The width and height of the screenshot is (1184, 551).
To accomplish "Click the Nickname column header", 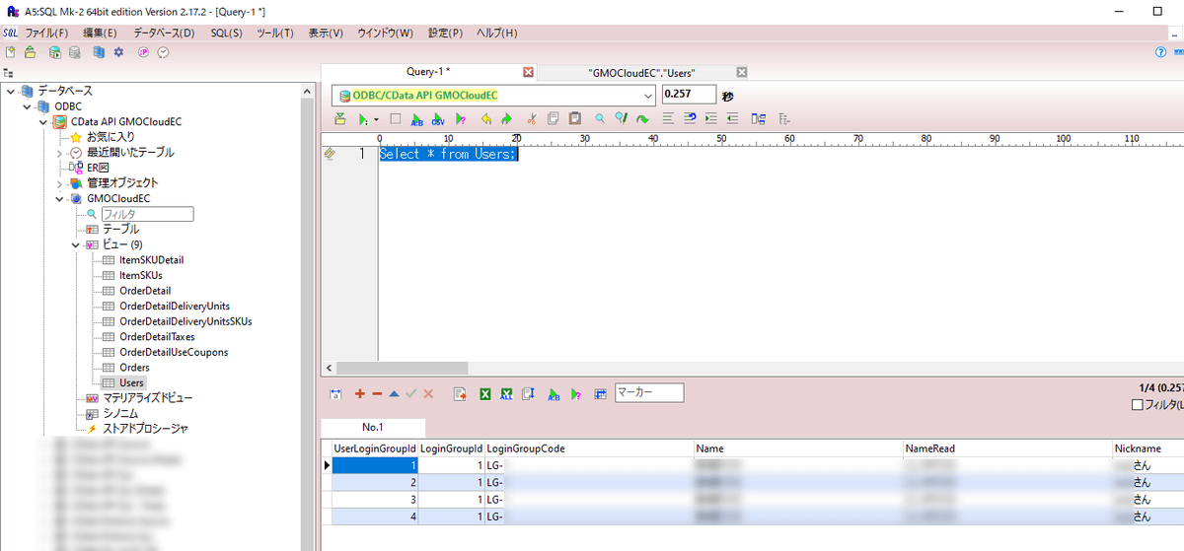I will point(1147,448).
